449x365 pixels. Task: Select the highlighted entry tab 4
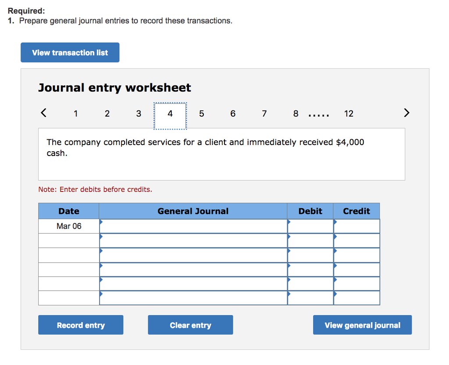pyautogui.click(x=170, y=116)
